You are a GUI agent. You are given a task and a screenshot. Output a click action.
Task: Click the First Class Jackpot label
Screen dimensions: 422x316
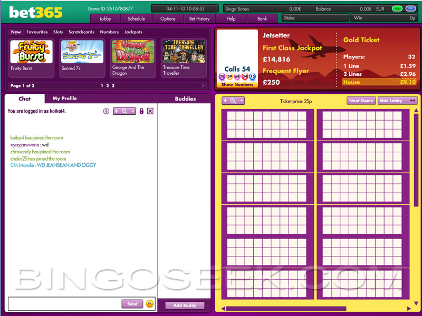pos(292,48)
